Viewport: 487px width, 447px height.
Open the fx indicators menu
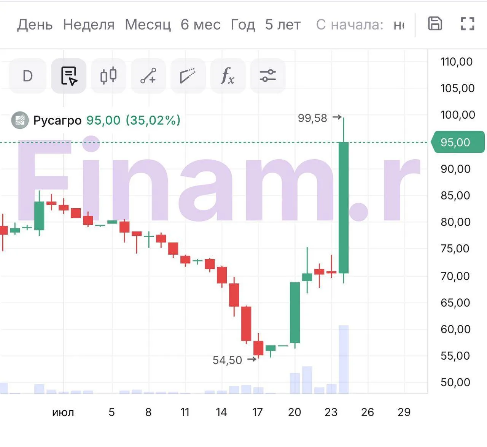228,76
